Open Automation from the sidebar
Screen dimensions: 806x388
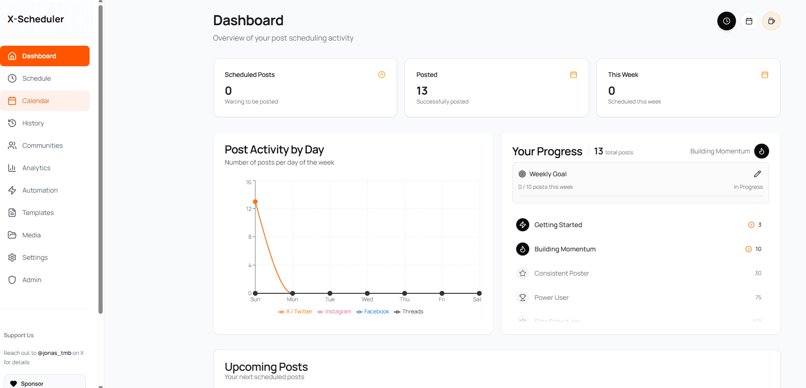pyautogui.click(x=40, y=190)
